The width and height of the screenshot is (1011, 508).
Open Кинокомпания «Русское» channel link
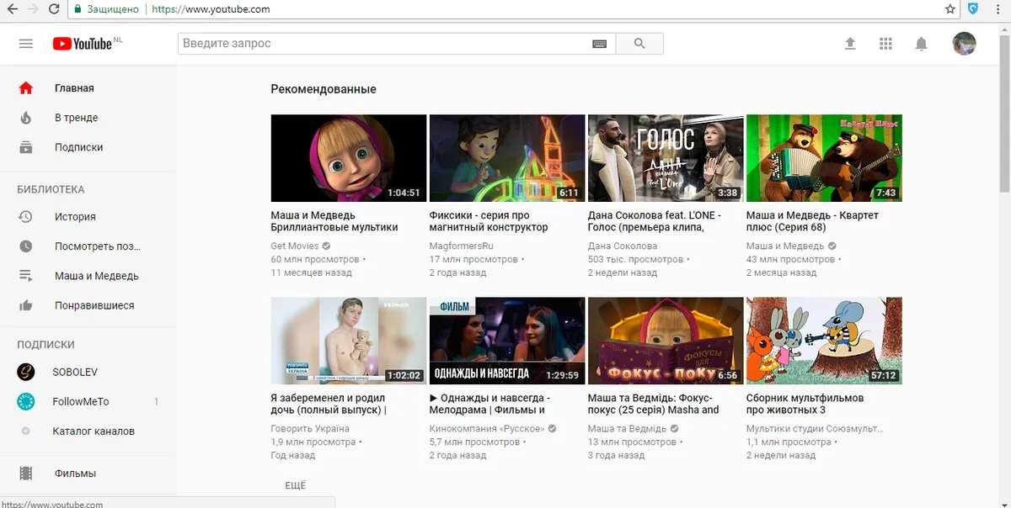pyautogui.click(x=486, y=428)
